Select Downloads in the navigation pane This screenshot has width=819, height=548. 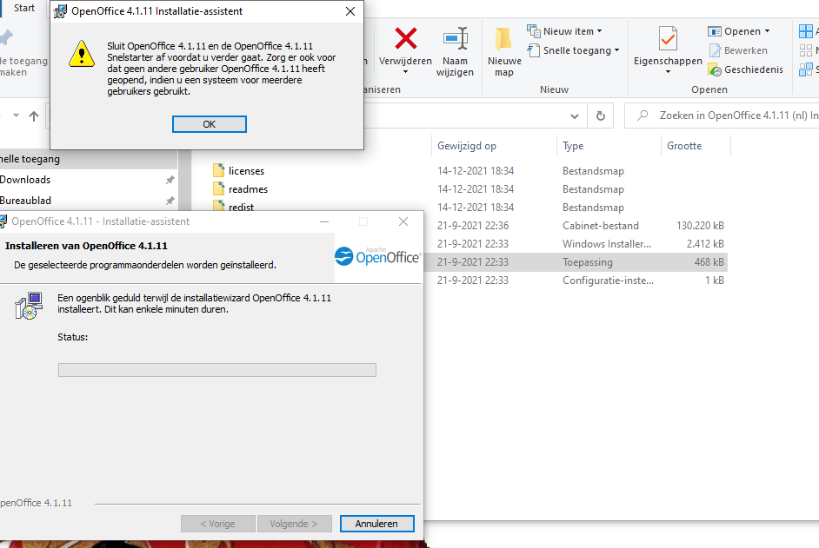[x=25, y=180]
